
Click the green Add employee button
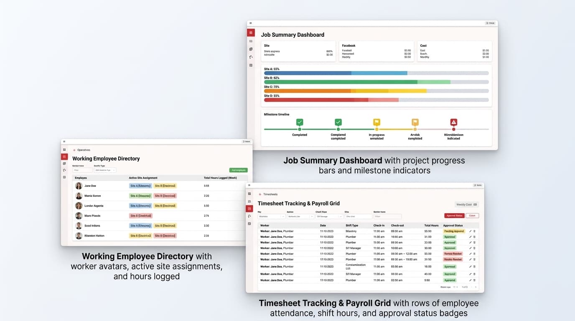click(238, 170)
